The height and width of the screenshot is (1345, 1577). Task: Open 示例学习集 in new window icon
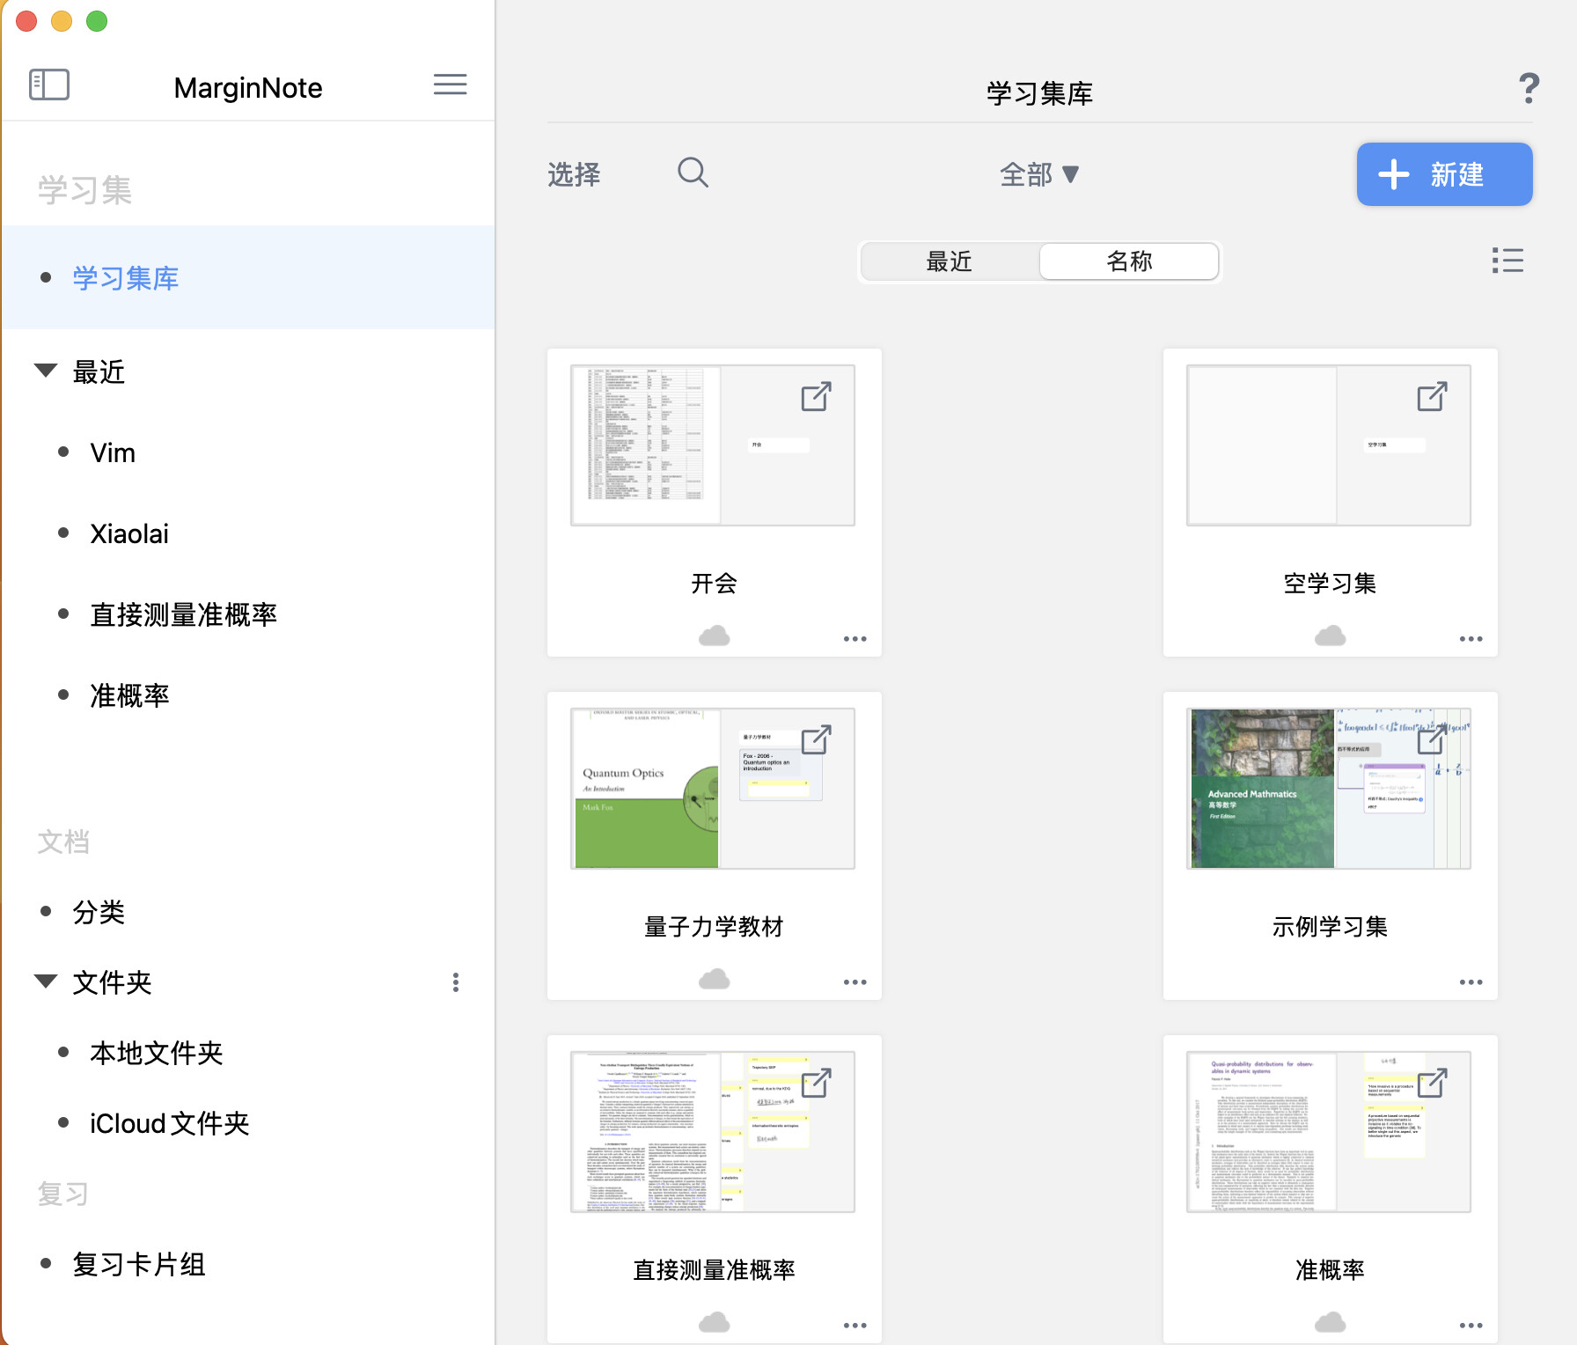tap(1432, 739)
